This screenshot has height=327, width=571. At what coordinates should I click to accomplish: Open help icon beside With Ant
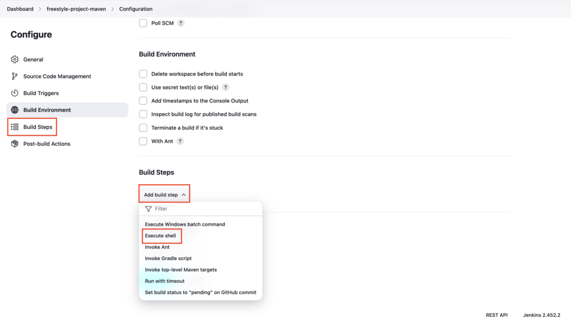tap(180, 141)
